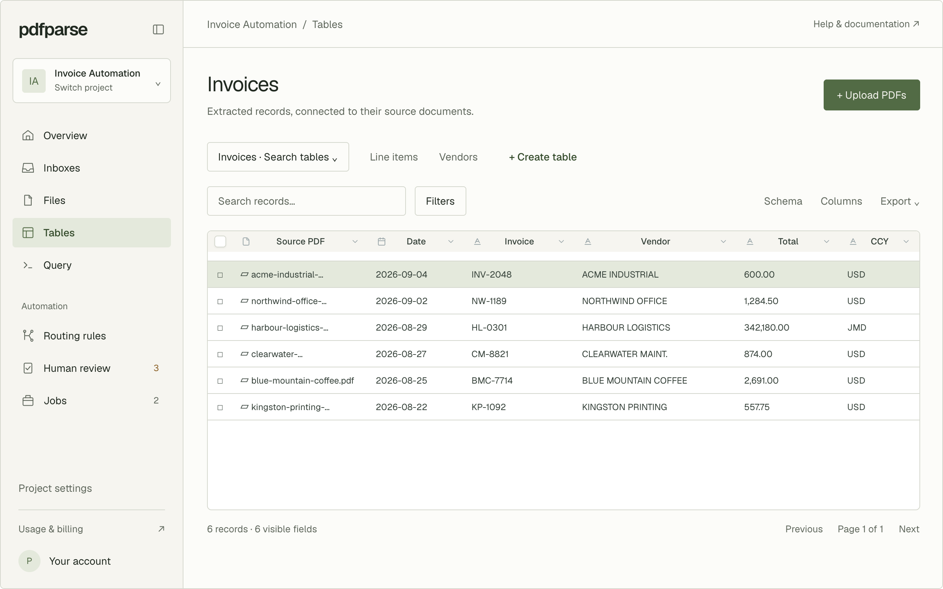943x589 pixels.
Task: Check the northwind-office row checkbox
Action: (x=220, y=301)
